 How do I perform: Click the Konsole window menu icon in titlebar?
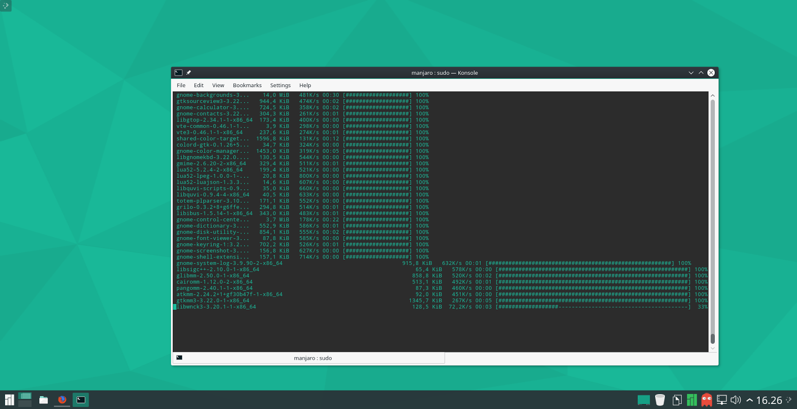pyautogui.click(x=178, y=73)
